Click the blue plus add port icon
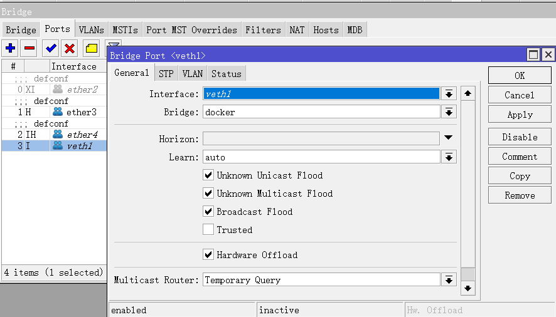This screenshot has height=317, width=556. click(x=11, y=48)
